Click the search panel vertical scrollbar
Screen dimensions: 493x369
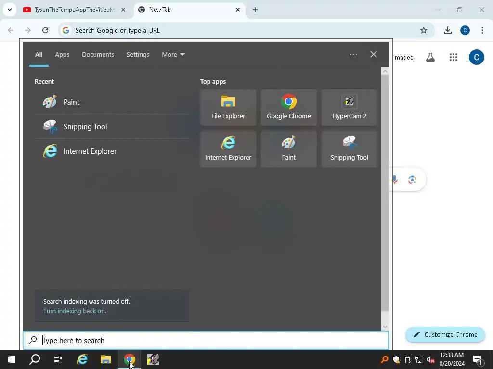(385, 193)
